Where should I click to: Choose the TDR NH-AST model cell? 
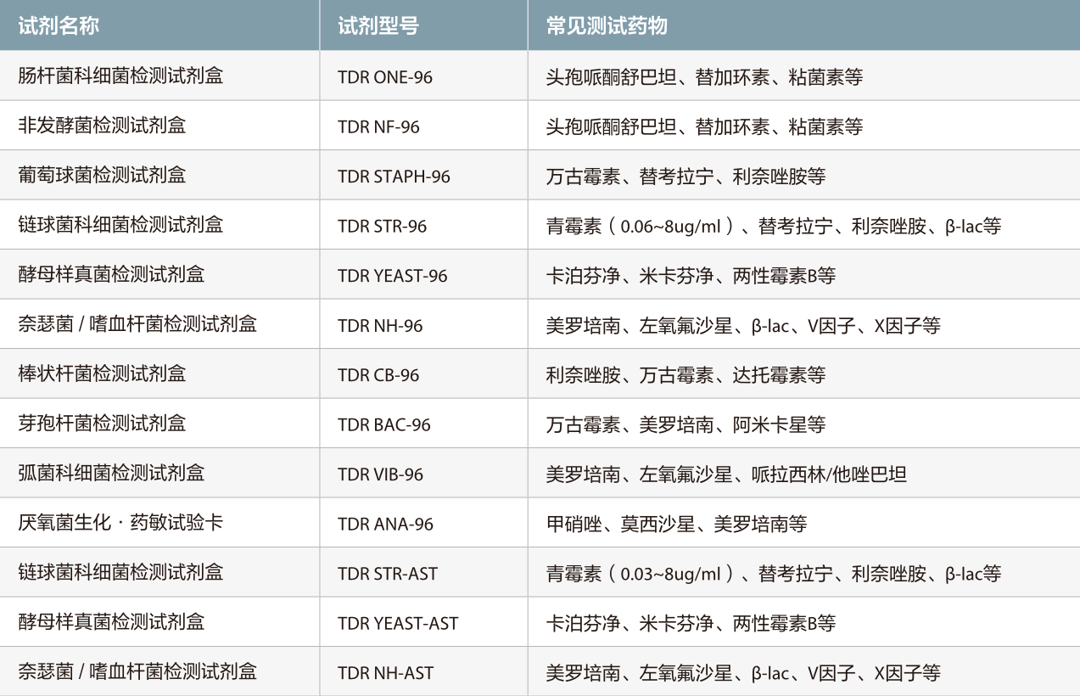click(x=385, y=673)
